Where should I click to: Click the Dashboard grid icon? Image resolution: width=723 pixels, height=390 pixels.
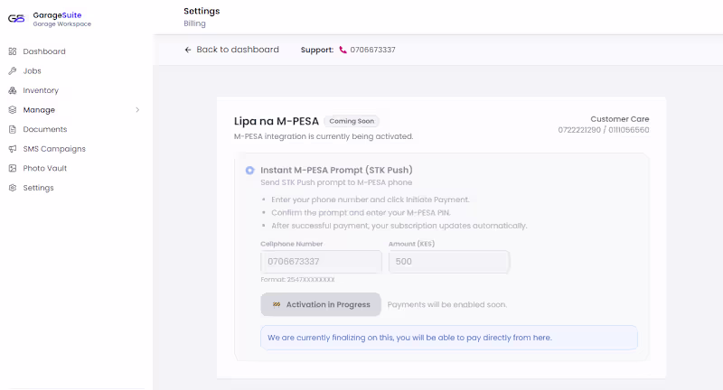[13, 51]
